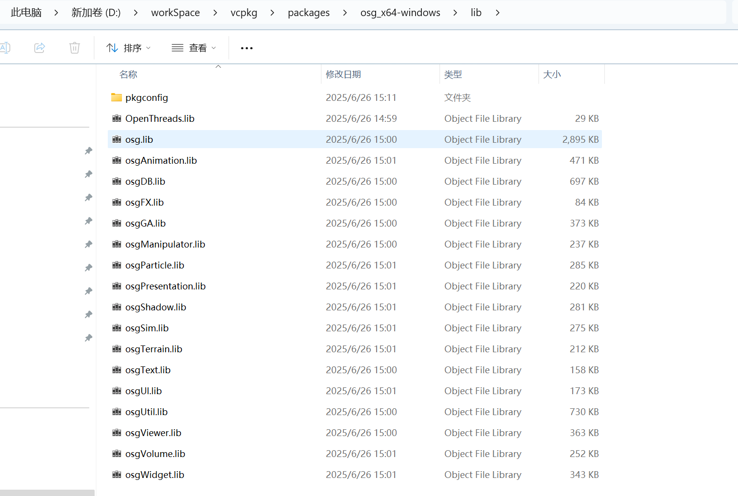Click the osg.lib file icon
The height and width of the screenshot is (496, 738).
(117, 139)
